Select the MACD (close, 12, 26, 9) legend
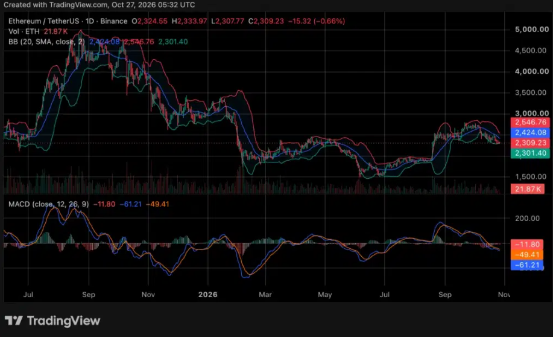553x337 pixels. click(x=49, y=204)
